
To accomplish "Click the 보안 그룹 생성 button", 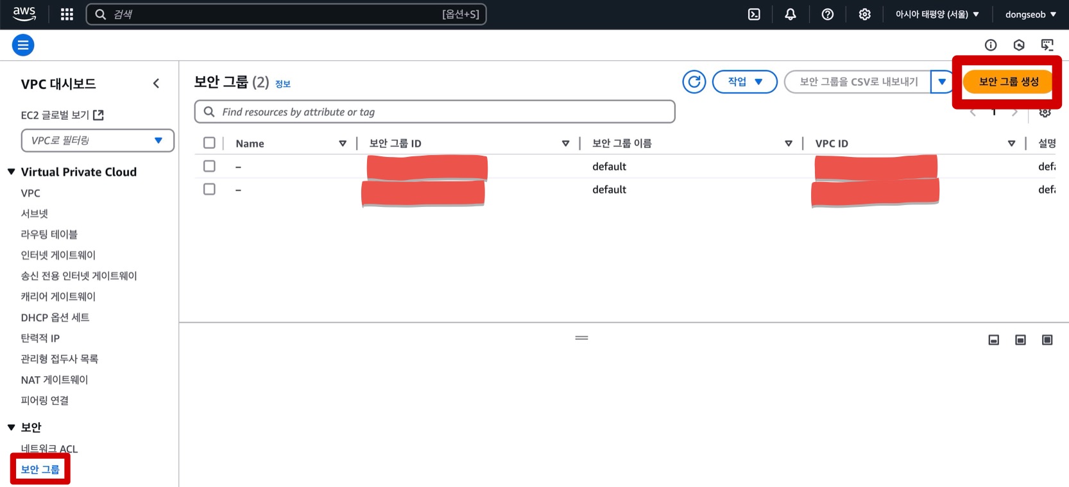I will tap(1009, 82).
